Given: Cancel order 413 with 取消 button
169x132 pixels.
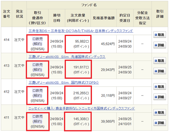Looking at the screenshot, I should coord(160,61).
